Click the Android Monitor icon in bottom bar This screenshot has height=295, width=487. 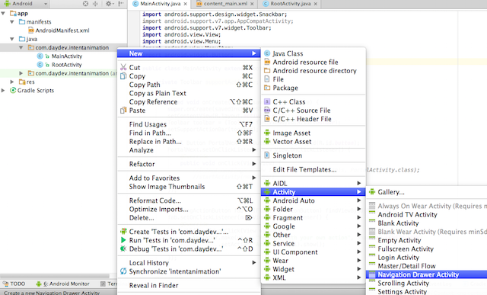tap(39, 284)
